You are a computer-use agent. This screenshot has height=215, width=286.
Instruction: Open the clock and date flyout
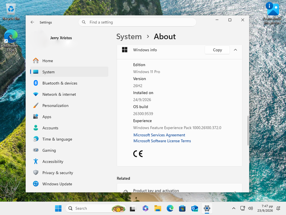tap(265, 208)
